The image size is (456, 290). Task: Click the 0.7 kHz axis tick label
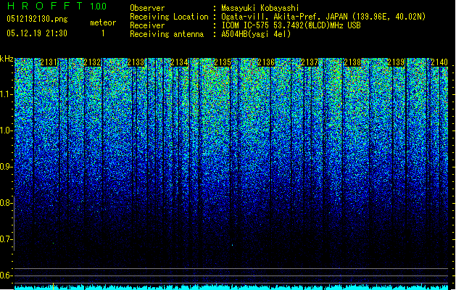pos(7,239)
